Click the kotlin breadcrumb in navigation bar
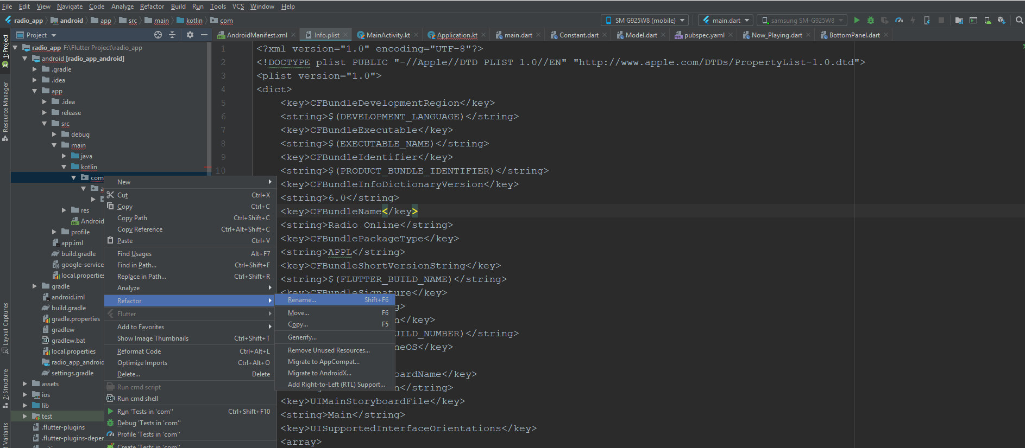1025x448 pixels. [190, 21]
